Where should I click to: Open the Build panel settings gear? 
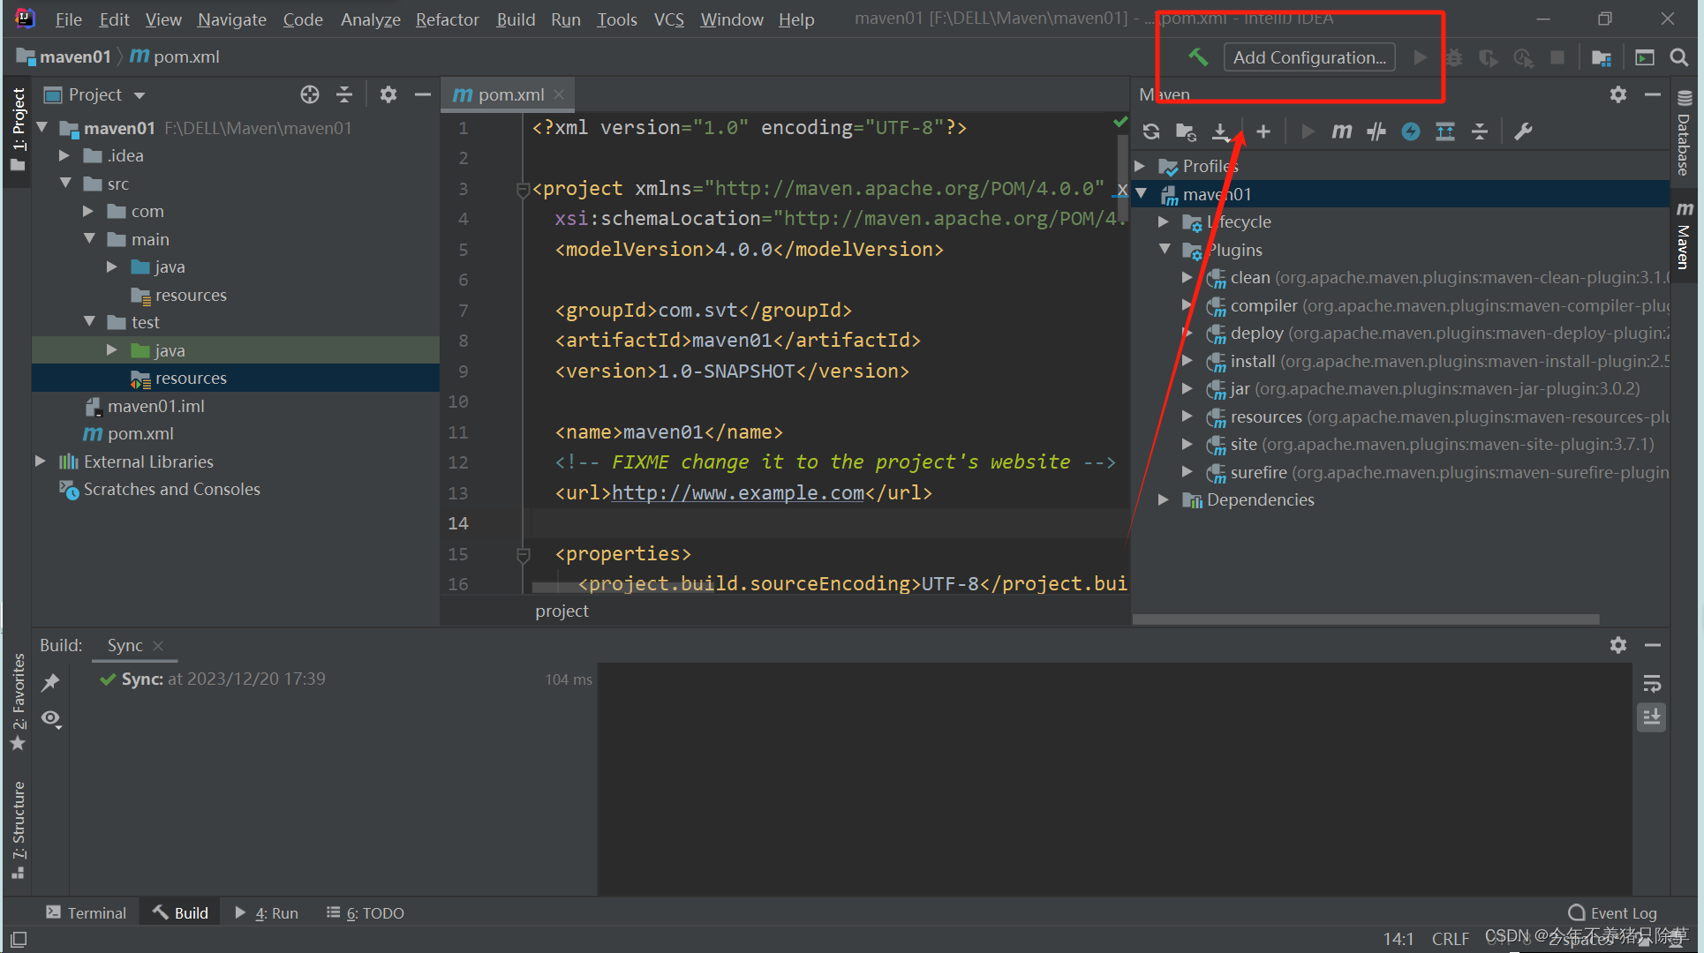(1617, 645)
